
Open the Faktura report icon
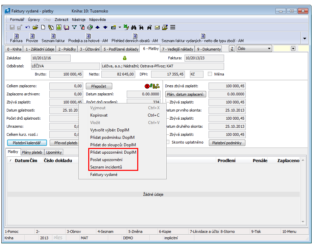(16, 38)
